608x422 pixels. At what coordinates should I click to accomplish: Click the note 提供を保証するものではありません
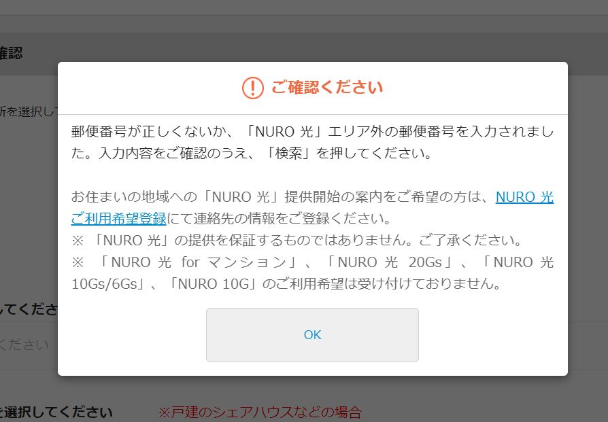(297, 241)
